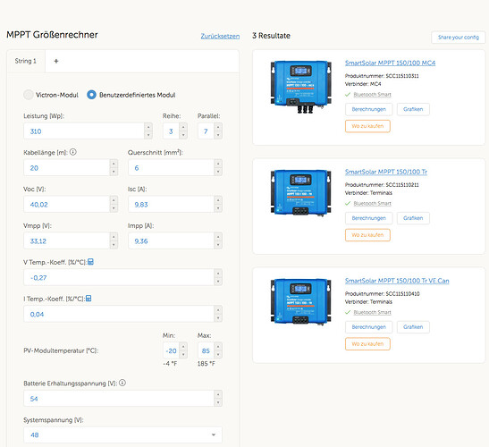
Task: Click SmartSolar MPPT 150/100 Tr product image
Action: coord(301,193)
